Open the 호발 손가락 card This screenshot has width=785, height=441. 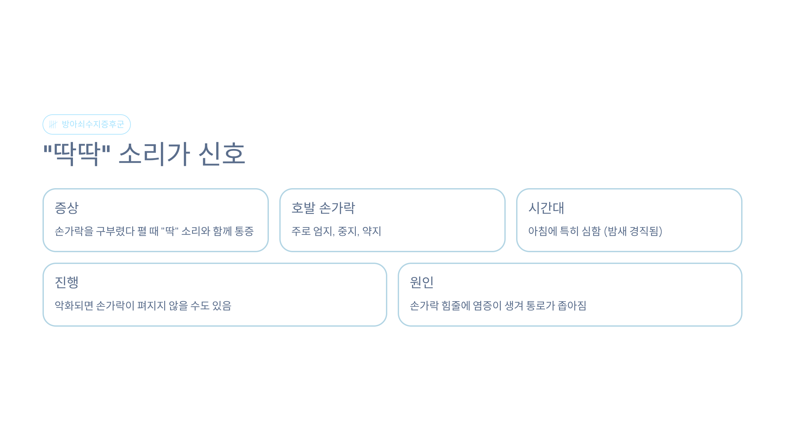click(392, 220)
